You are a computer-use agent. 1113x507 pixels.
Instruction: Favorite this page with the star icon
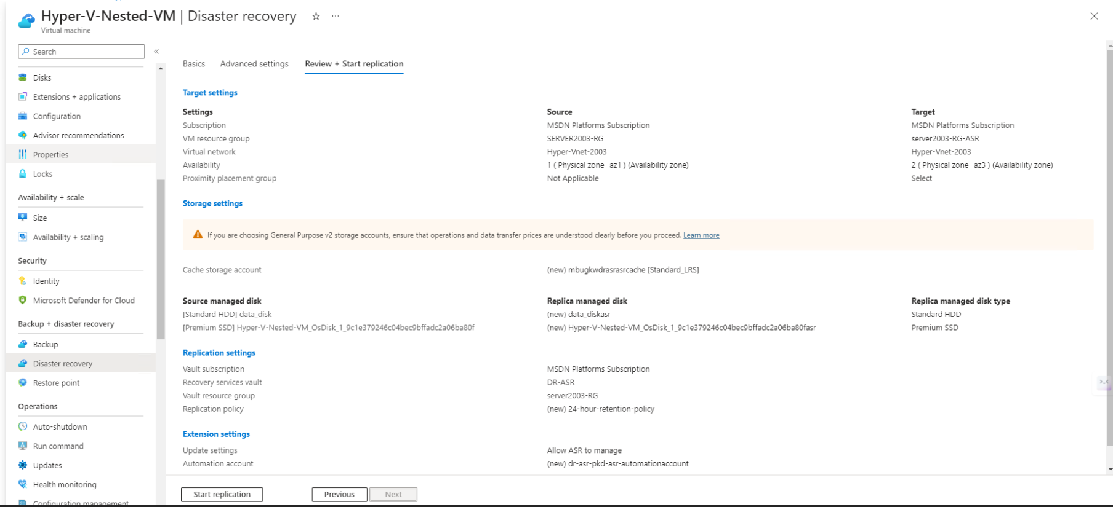(x=316, y=17)
